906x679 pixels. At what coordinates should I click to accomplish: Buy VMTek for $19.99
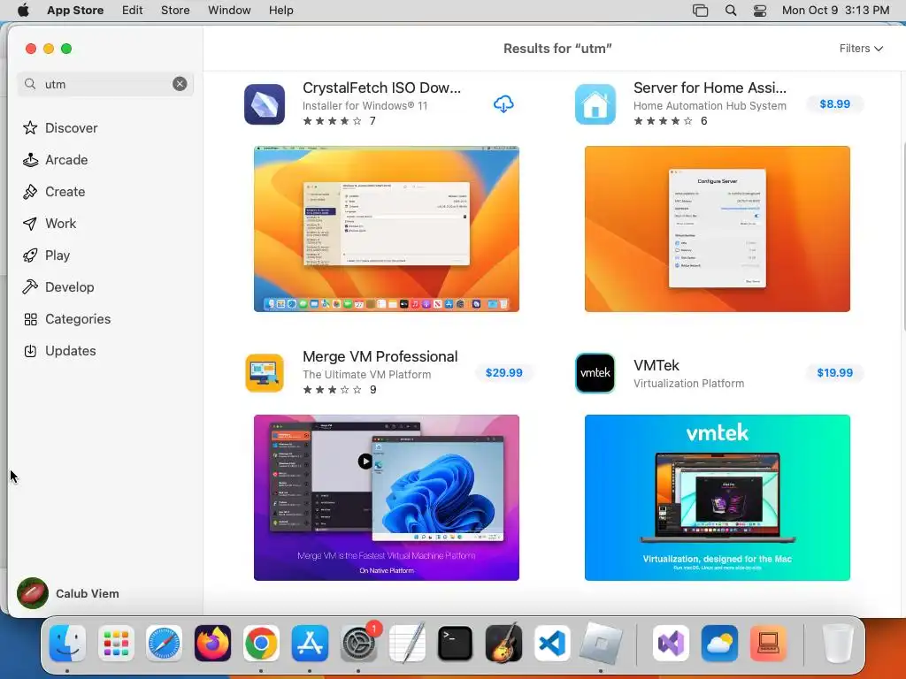click(x=835, y=373)
